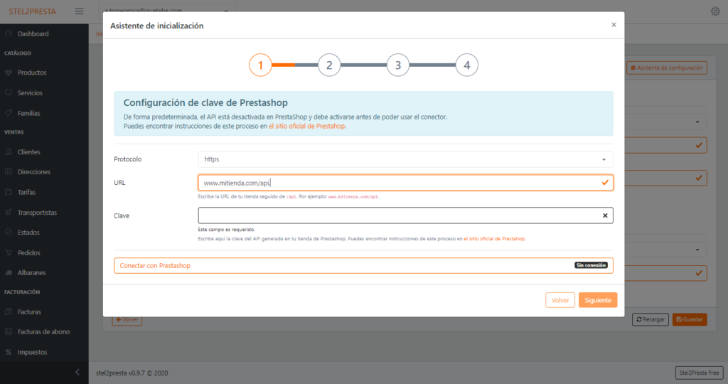
Task: Click the Dashboard icon in sidebar
Action: pyautogui.click(x=9, y=34)
